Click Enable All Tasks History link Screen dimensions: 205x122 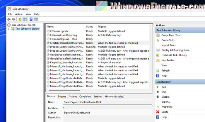point(174,55)
